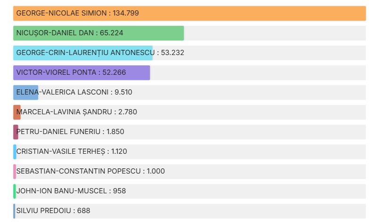
Task: Click the light blue marker beside Cristian-Vasile Terheș
Action: [x=15, y=151]
